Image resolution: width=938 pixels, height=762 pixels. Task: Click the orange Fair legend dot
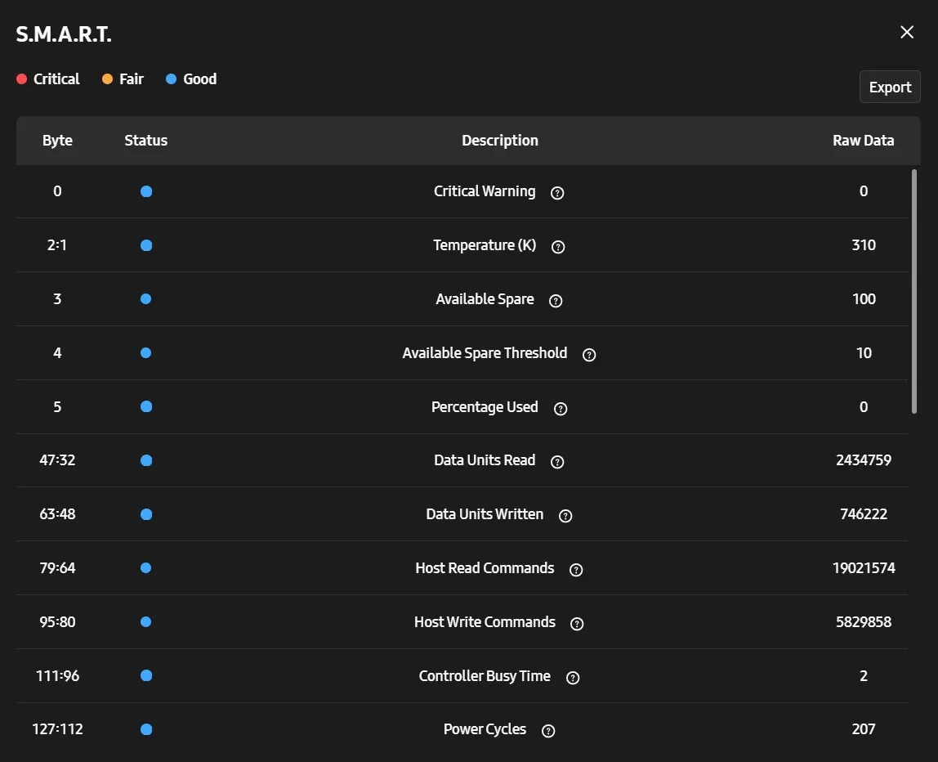point(107,79)
